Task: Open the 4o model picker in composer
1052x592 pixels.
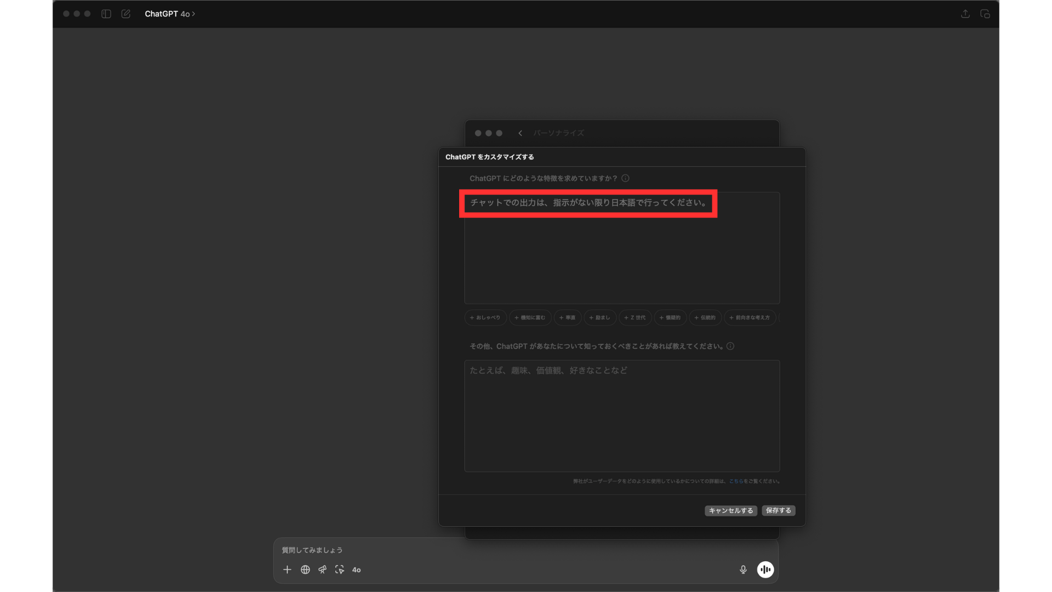Action: tap(356, 570)
